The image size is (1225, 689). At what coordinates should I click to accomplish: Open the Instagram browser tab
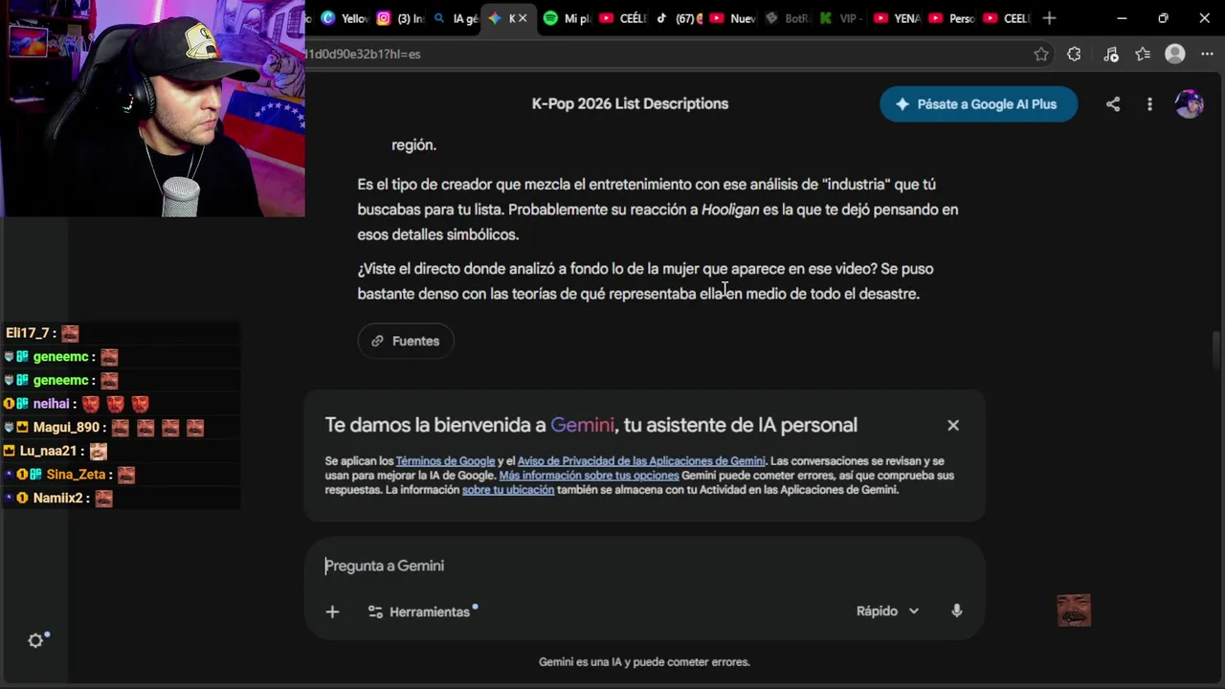point(399,18)
